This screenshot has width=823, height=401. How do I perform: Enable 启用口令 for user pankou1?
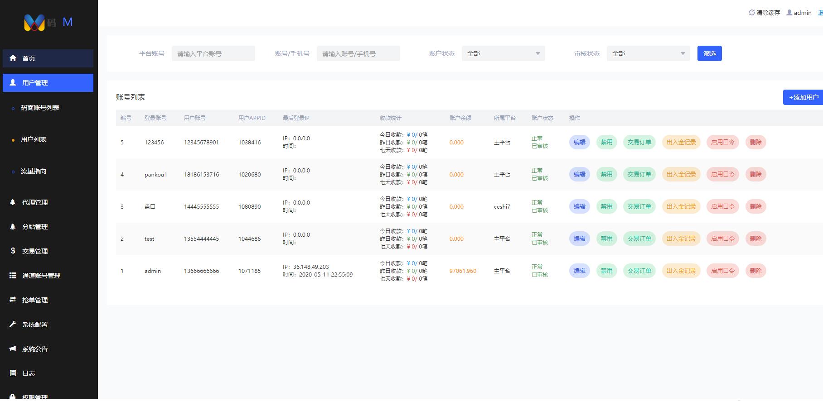pyautogui.click(x=722, y=174)
